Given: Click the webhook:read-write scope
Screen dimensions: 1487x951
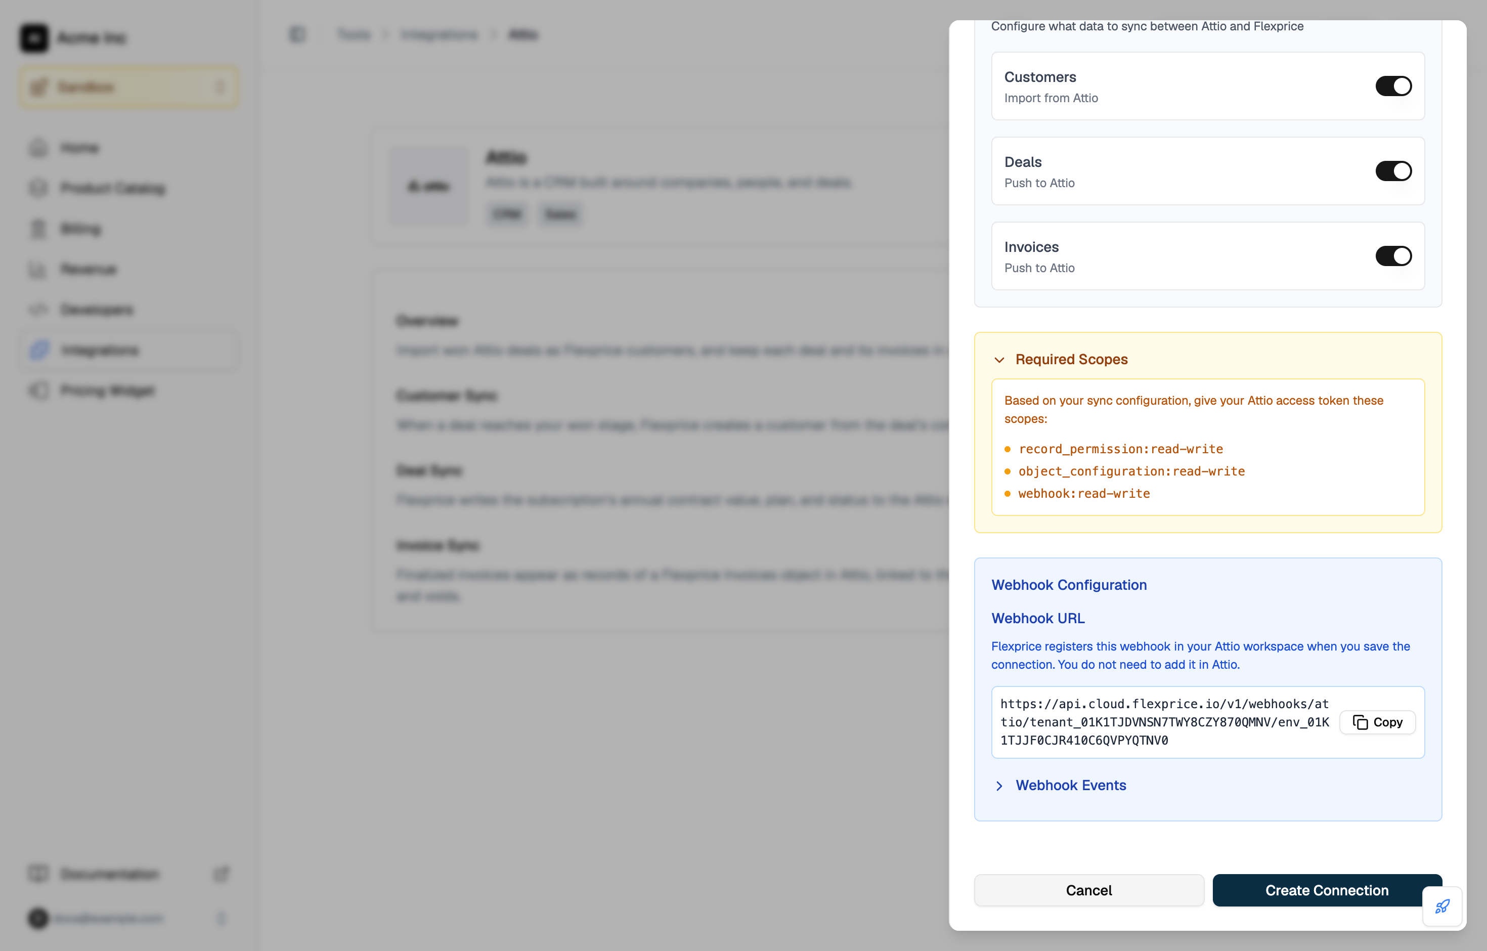Looking at the screenshot, I should click(1084, 493).
